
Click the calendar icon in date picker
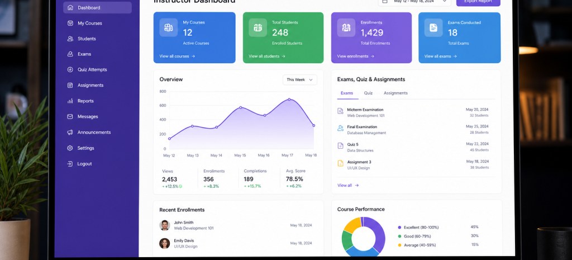coord(385,2)
